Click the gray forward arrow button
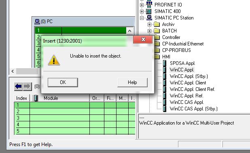250x153 pixels. (x=27, y=86)
